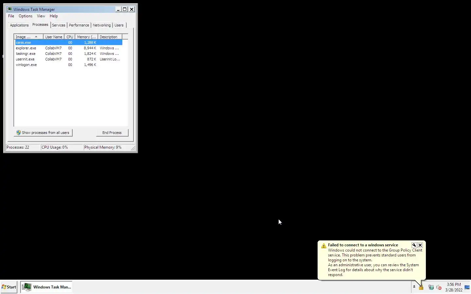Open the View menu
This screenshot has height=294, width=471.
[41, 16]
